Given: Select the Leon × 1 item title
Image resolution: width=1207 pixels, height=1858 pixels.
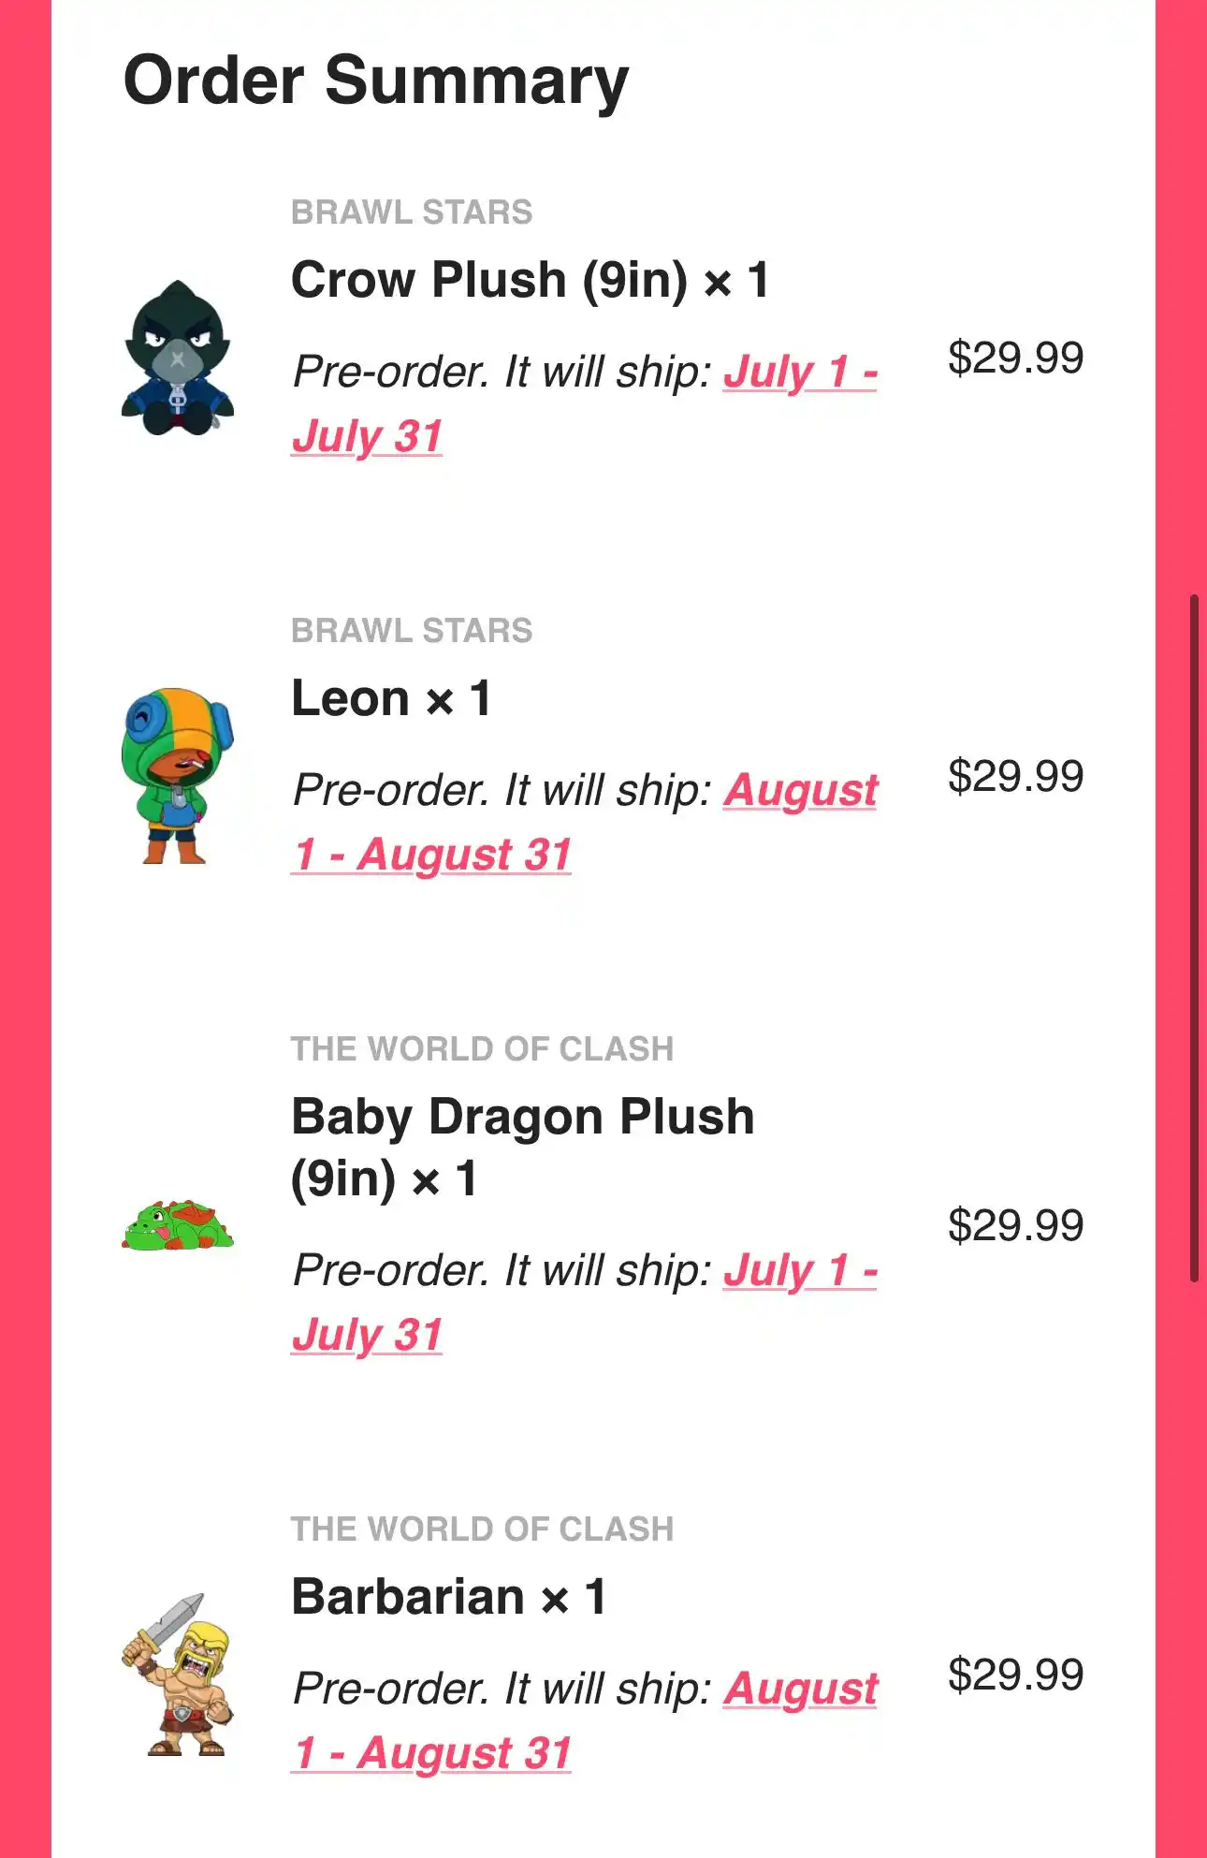Looking at the screenshot, I should (391, 698).
